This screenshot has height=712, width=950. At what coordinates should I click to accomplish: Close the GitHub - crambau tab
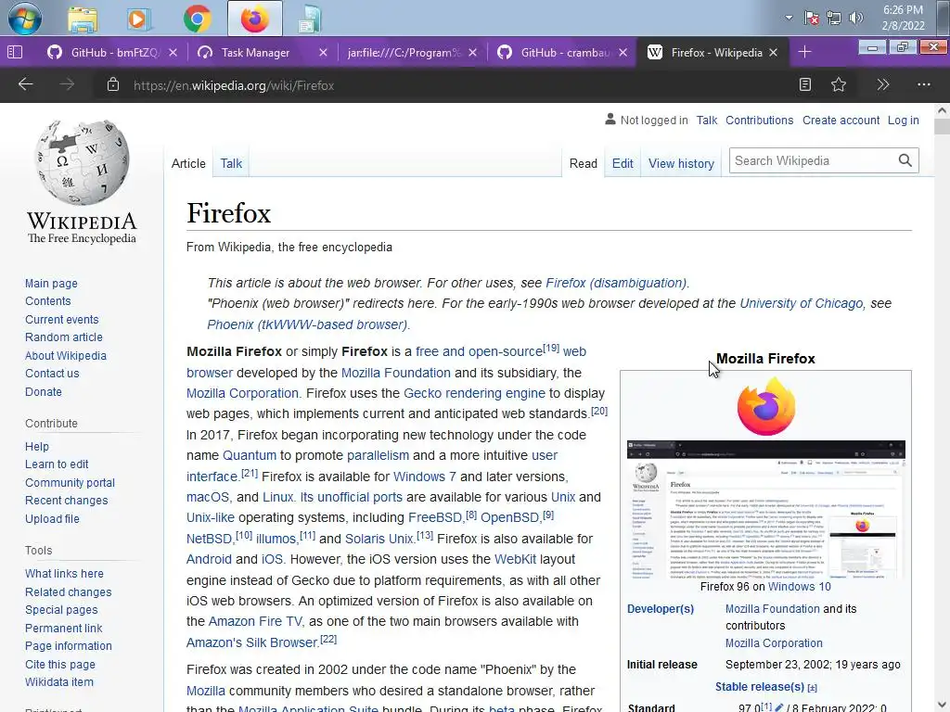click(x=623, y=53)
